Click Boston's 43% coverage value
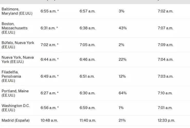 point(123,28)
